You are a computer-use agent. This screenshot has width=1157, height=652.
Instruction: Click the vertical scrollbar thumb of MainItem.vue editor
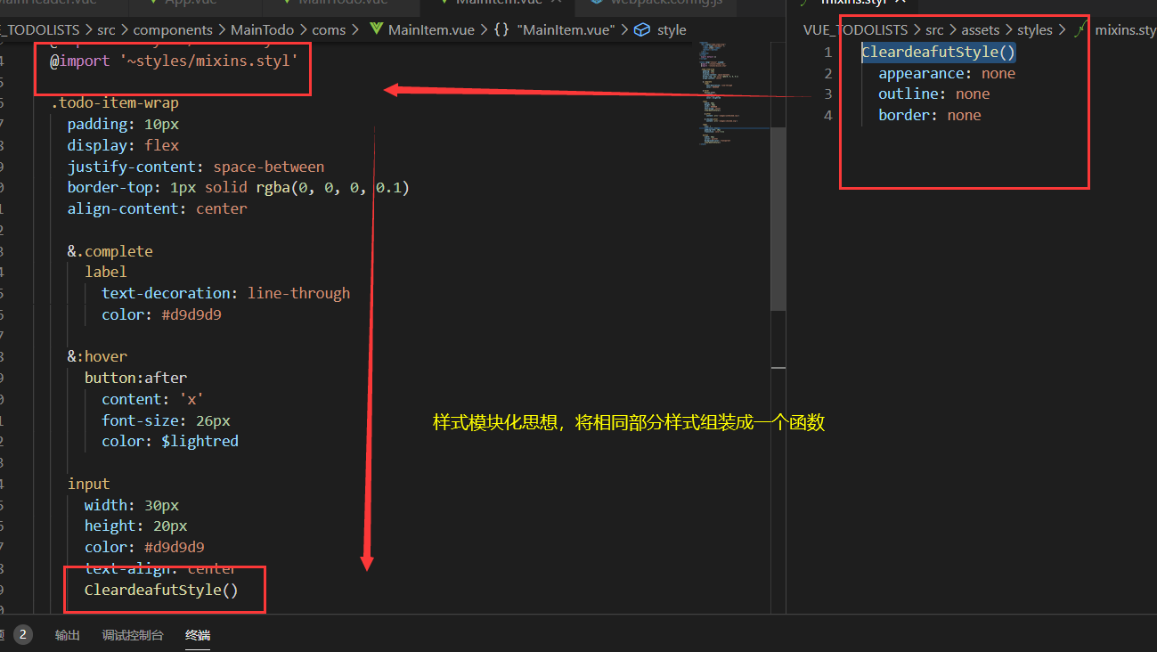778,218
